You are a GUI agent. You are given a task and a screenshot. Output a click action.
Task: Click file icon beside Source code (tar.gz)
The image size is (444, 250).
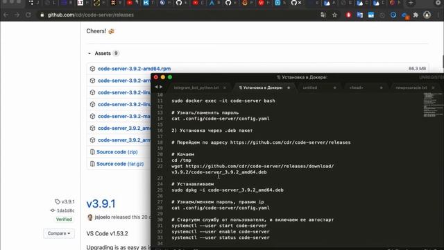tap(92, 164)
